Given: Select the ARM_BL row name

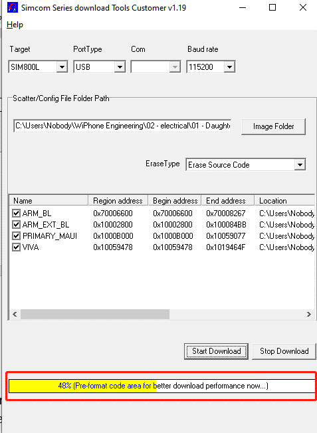Looking at the screenshot, I should click(37, 214).
